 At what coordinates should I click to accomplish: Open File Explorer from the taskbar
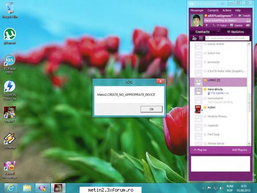(x=27, y=188)
